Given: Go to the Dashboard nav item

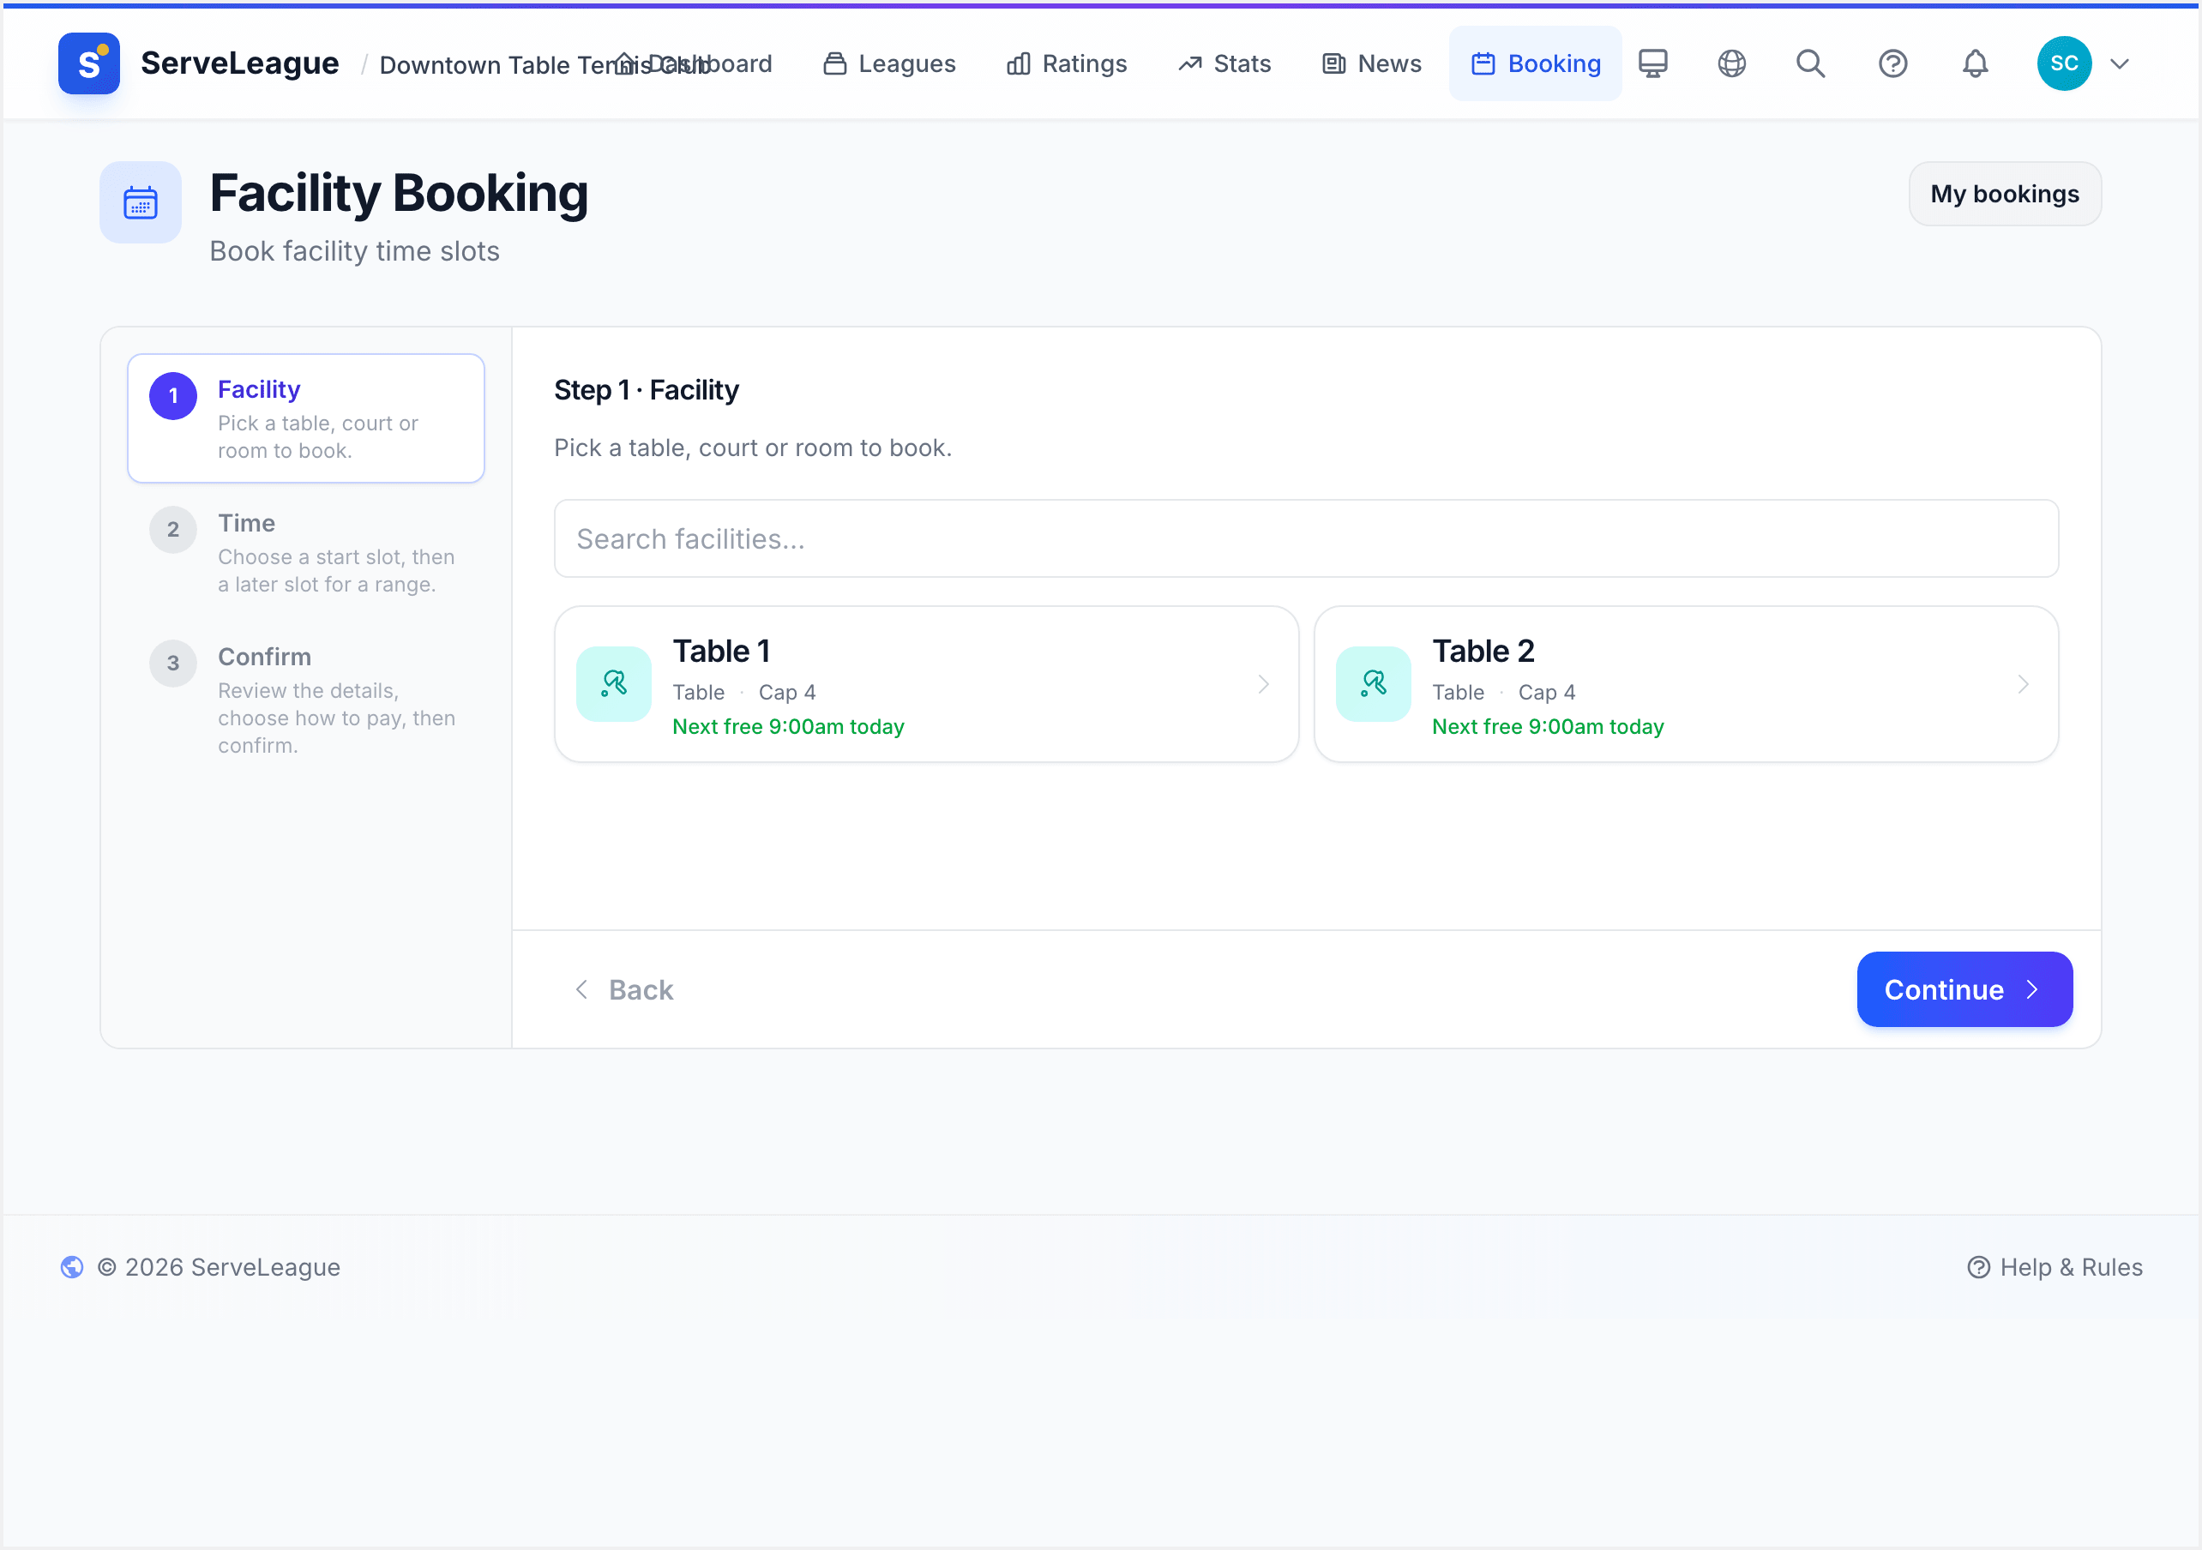Looking at the screenshot, I should [693, 63].
